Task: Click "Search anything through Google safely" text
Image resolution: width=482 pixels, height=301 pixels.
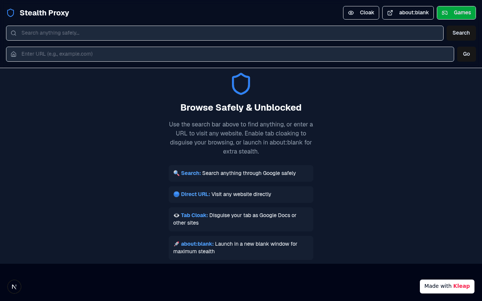Action: pyautogui.click(x=249, y=173)
